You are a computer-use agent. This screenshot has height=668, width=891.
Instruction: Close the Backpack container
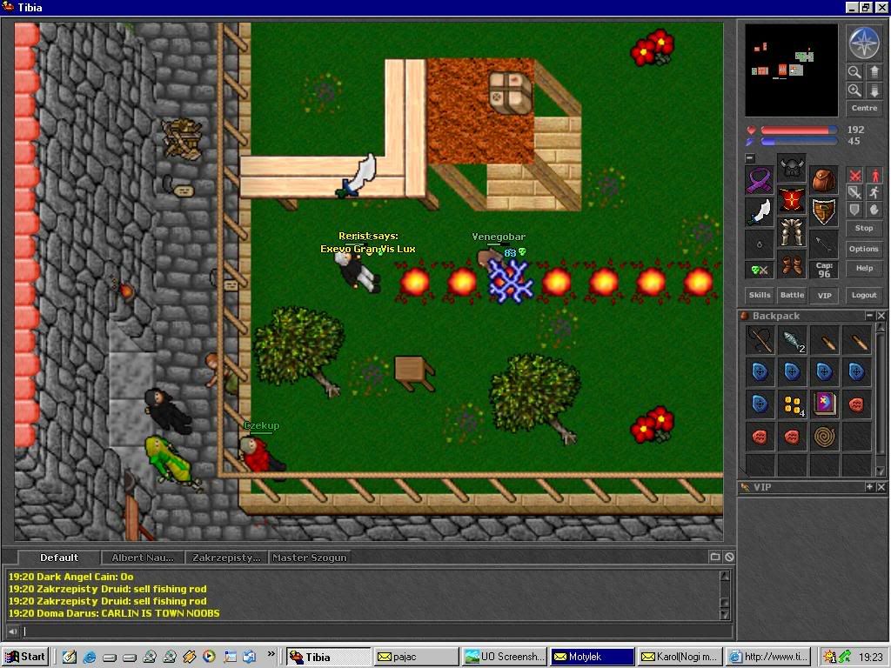pyautogui.click(x=881, y=315)
